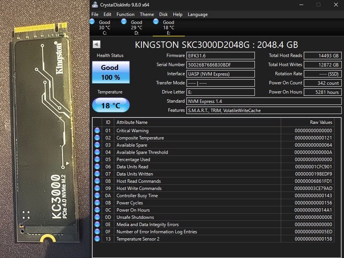Click the Firmware field EIFK31.6
344x258 pixels.
click(221, 55)
